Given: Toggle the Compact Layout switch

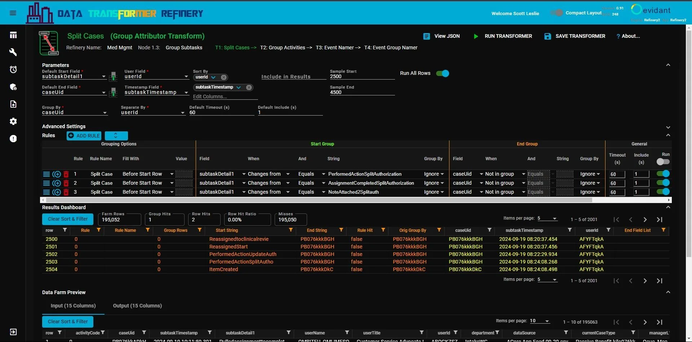Looking at the screenshot, I should point(556,13).
